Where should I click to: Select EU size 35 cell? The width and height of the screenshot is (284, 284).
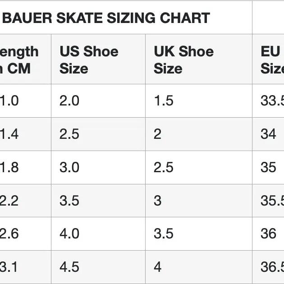click(268, 167)
